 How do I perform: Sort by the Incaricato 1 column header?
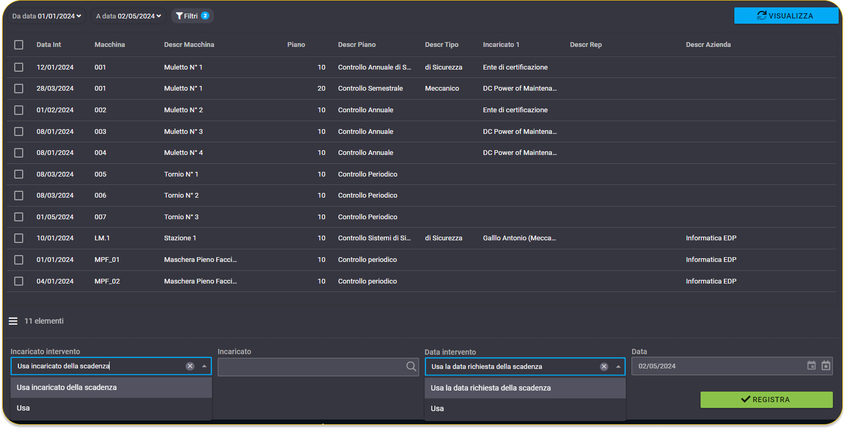click(501, 45)
